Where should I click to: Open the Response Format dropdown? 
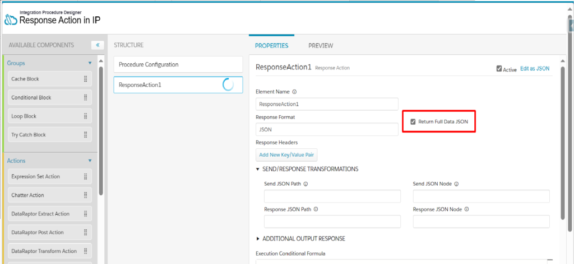point(327,129)
